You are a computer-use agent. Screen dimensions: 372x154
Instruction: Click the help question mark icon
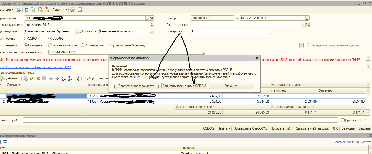(72, 10)
